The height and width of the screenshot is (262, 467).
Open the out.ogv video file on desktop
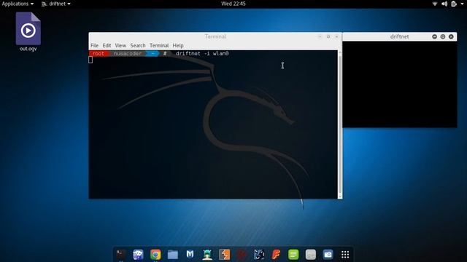(28, 32)
